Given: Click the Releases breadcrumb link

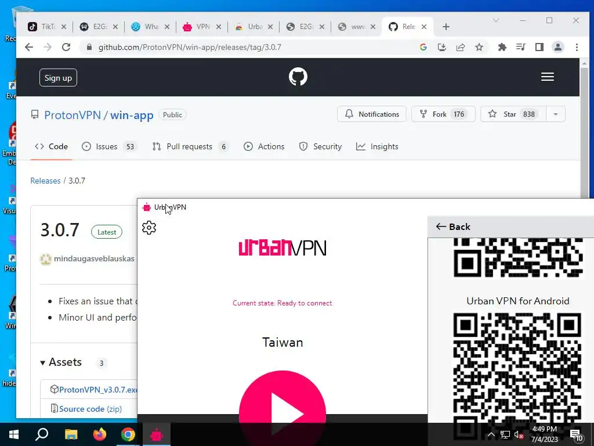Looking at the screenshot, I should tap(45, 181).
